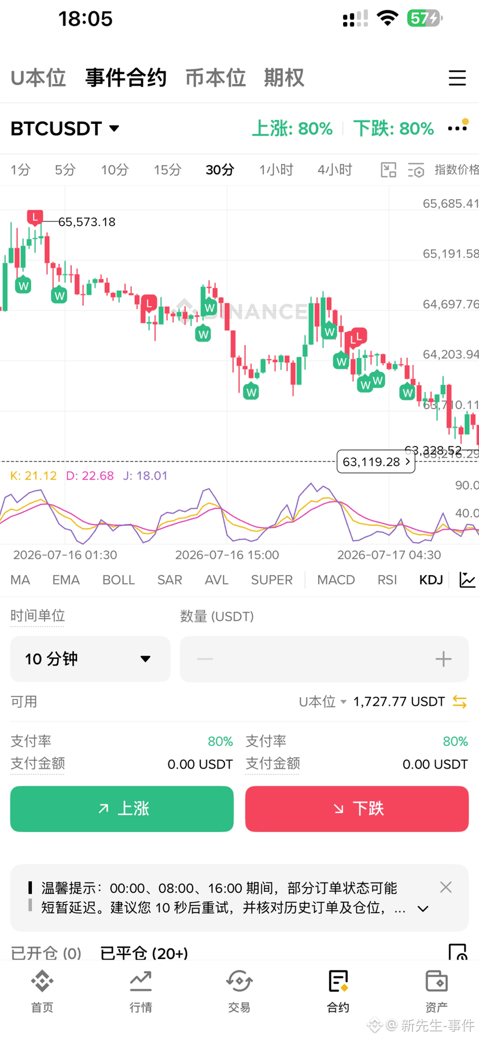Select the 1小时 timeframe

click(276, 170)
